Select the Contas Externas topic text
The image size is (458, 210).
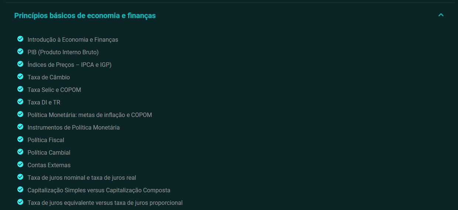point(49,165)
